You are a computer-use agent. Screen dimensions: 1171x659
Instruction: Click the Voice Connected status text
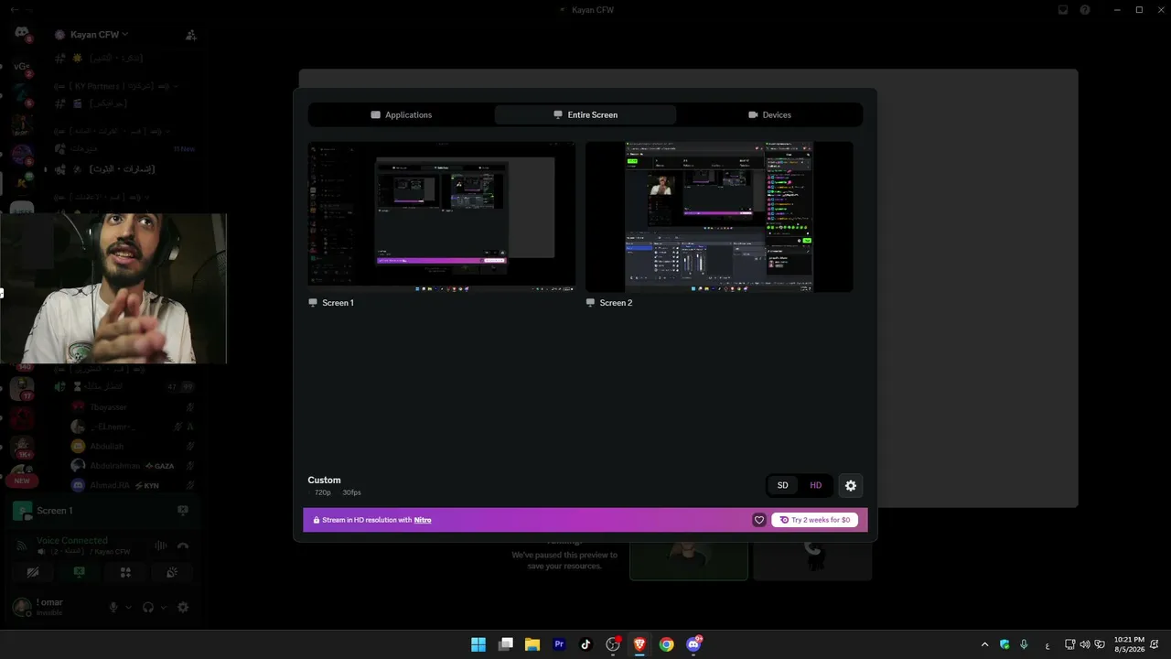coord(72,540)
